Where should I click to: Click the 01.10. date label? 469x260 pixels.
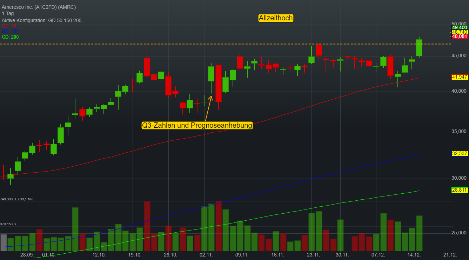pos(48,255)
